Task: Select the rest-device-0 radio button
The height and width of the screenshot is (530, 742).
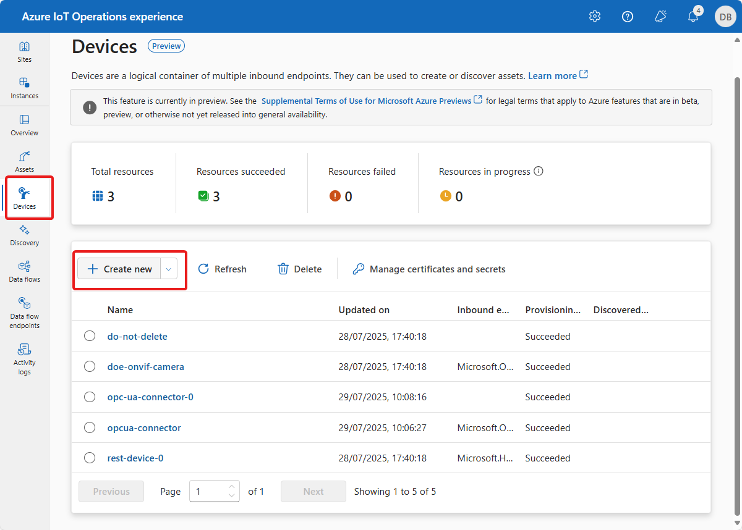Action: (x=90, y=458)
